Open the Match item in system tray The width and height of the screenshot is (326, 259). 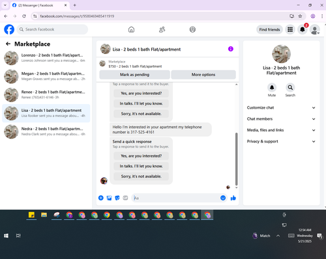[261, 236]
